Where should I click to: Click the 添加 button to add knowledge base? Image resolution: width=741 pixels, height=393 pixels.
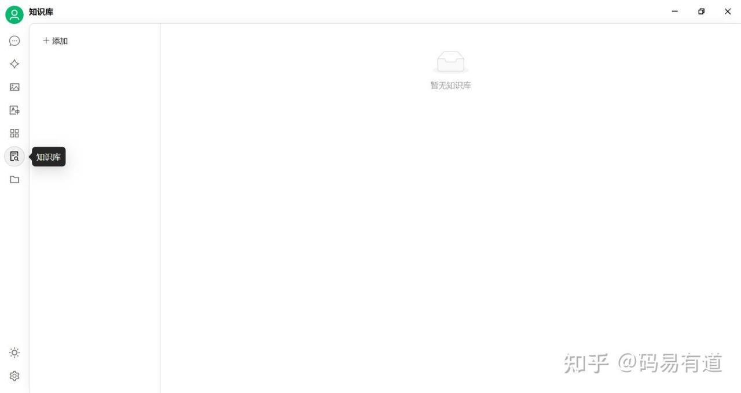point(56,41)
